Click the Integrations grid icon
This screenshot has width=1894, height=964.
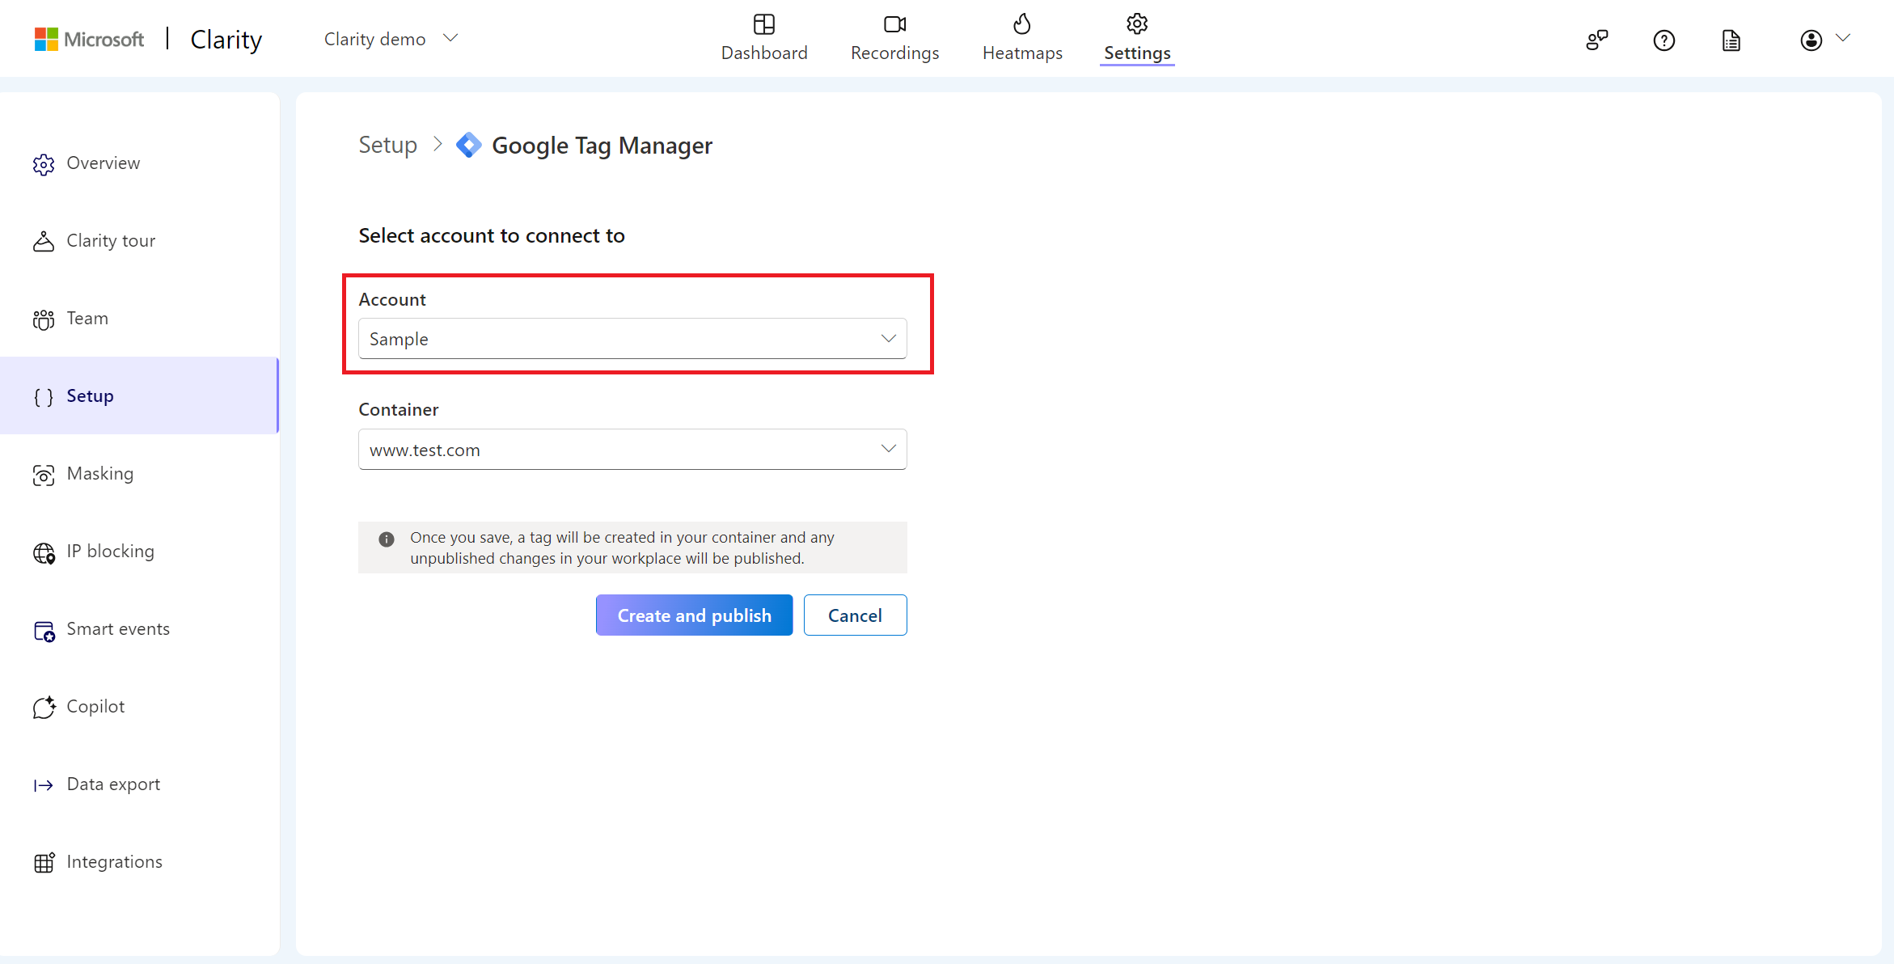pyautogui.click(x=44, y=863)
